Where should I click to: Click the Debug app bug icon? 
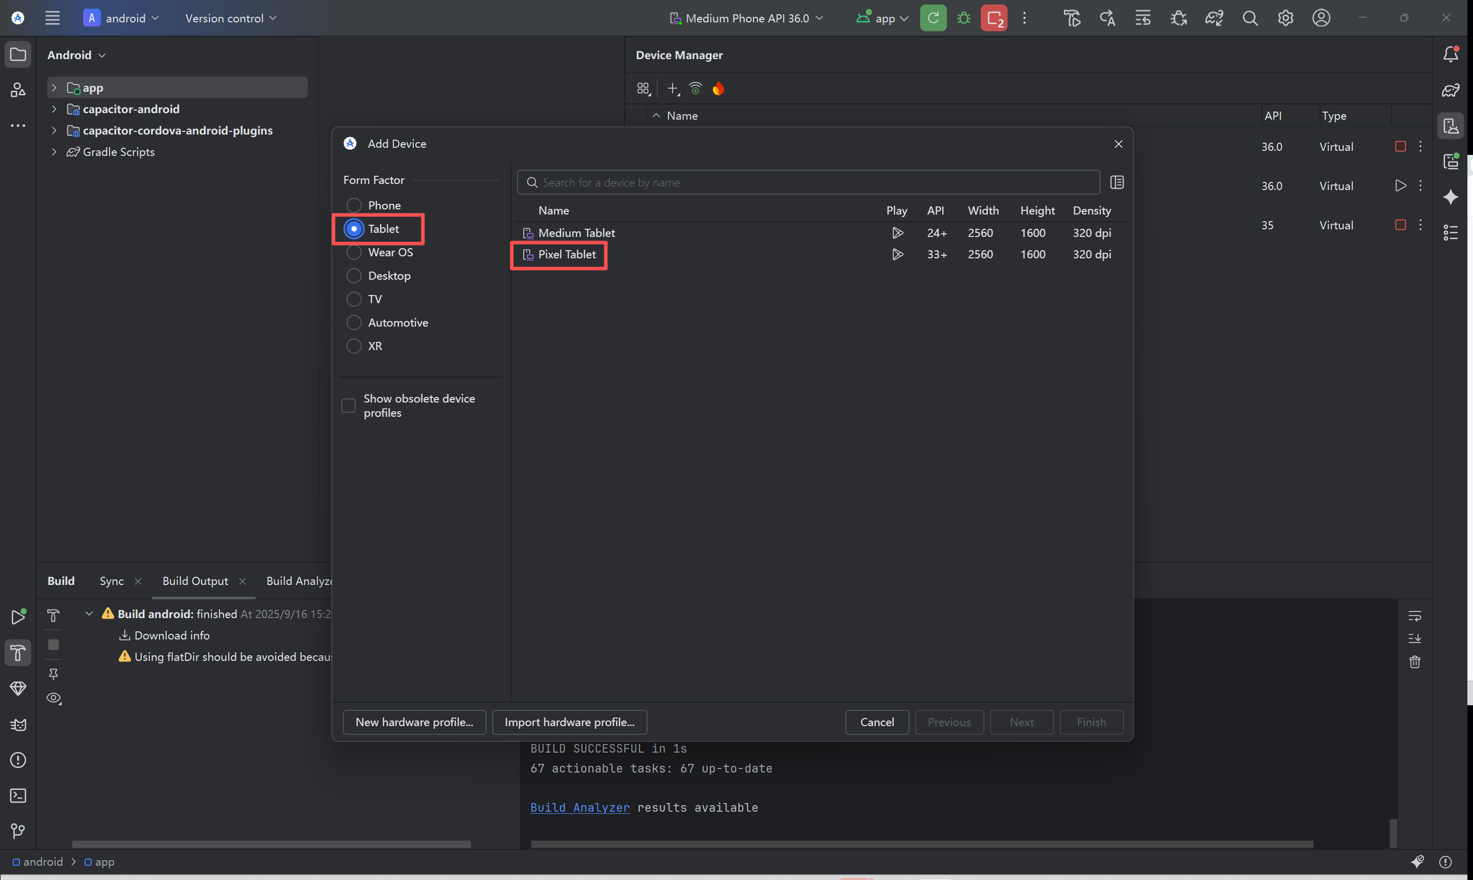[963, 18]
